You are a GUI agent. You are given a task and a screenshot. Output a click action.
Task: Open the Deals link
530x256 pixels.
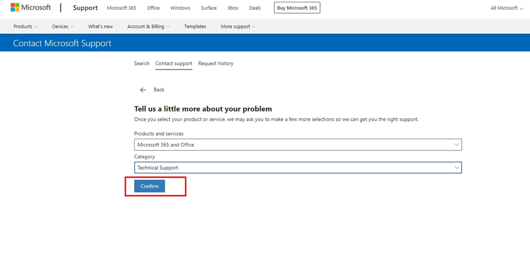click(x=255, y=8)
